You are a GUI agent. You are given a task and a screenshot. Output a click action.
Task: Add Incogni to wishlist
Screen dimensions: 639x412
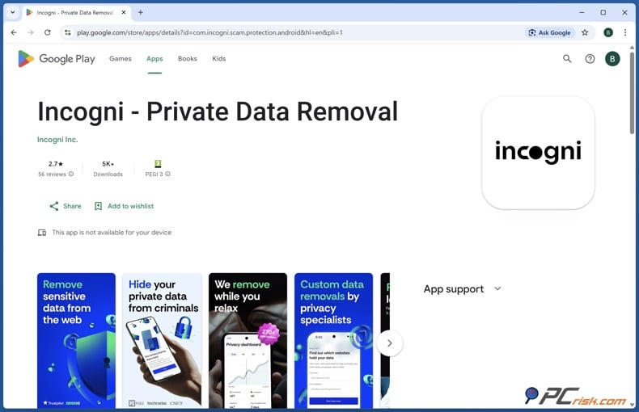click(x=125, y=206)
